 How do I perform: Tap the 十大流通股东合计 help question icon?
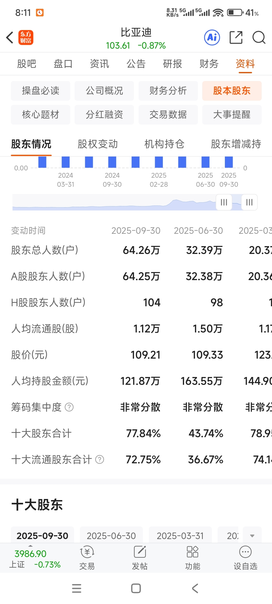pyautogui.click(x=100, y=460)
